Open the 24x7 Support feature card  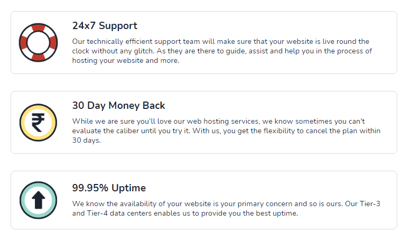(x=204, y=42)
